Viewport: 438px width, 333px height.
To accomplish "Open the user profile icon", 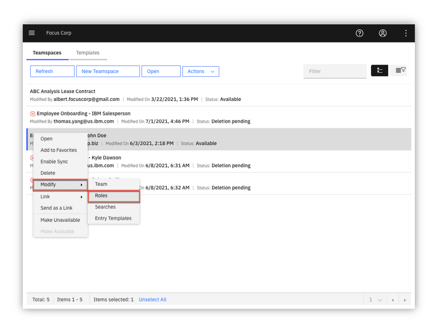I will [x=383, y=33].
